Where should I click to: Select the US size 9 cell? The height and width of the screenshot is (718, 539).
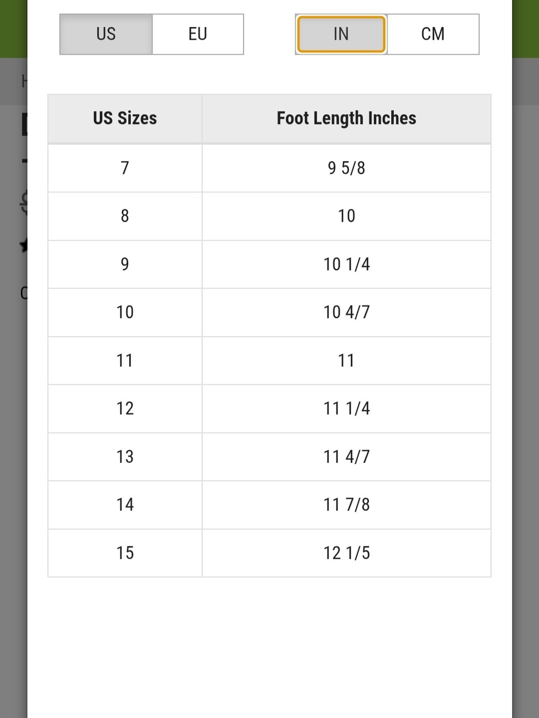(125, 264)
